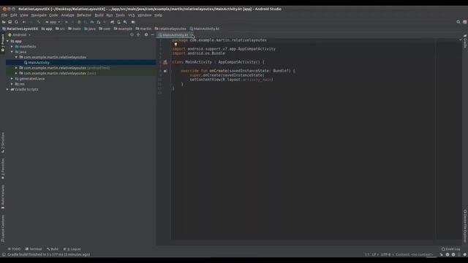The height and width of the screenshot is (263, 468).
Task: Open the Refactor menu
Action: 84,15
